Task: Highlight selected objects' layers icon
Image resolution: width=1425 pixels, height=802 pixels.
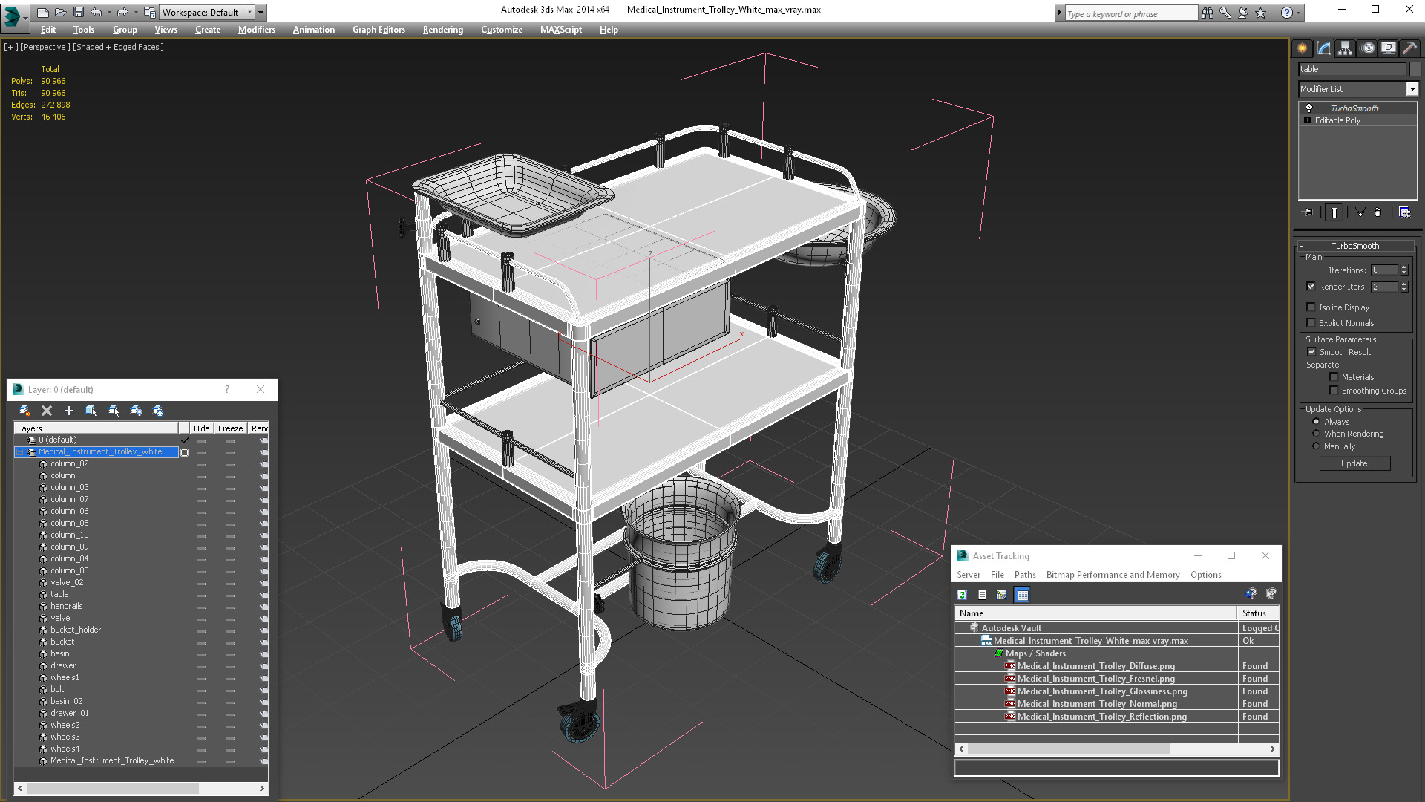Action: 114,411
